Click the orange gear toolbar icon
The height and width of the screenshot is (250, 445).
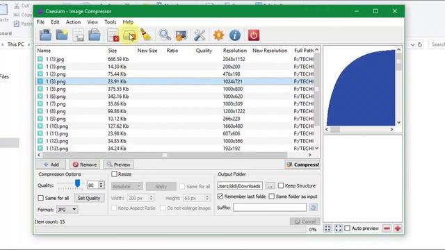pos(218,35)
